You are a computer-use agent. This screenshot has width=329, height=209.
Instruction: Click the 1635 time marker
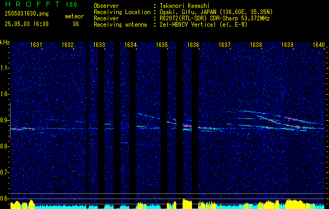(x=162, y=45)
